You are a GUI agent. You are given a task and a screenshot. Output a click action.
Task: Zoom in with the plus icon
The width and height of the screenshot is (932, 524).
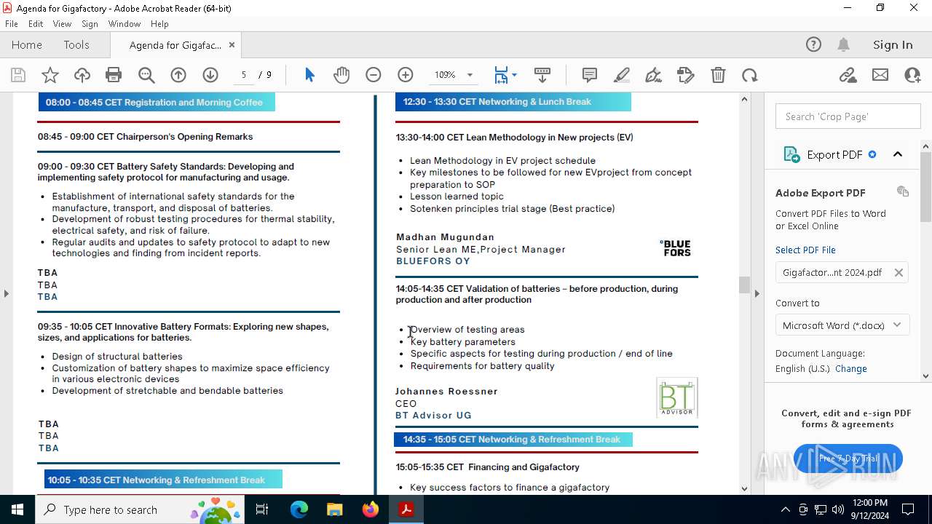(406, 75)
